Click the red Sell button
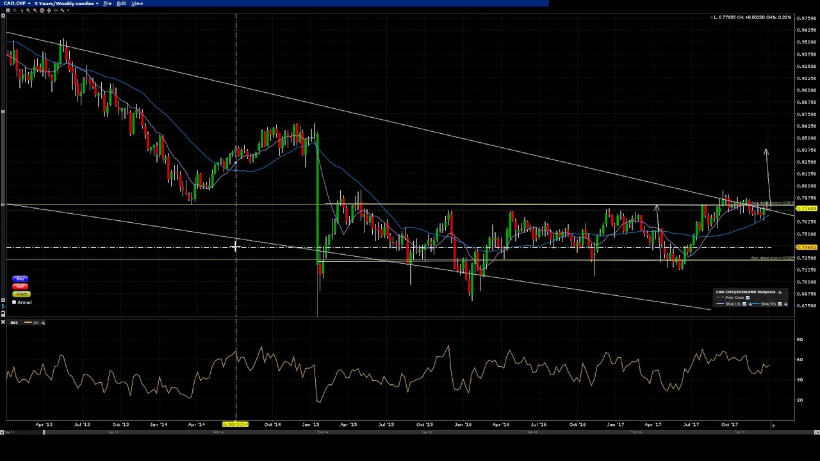 pos(20,286)
